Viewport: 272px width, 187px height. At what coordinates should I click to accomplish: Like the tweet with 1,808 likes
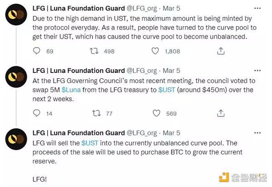[155, 51]
